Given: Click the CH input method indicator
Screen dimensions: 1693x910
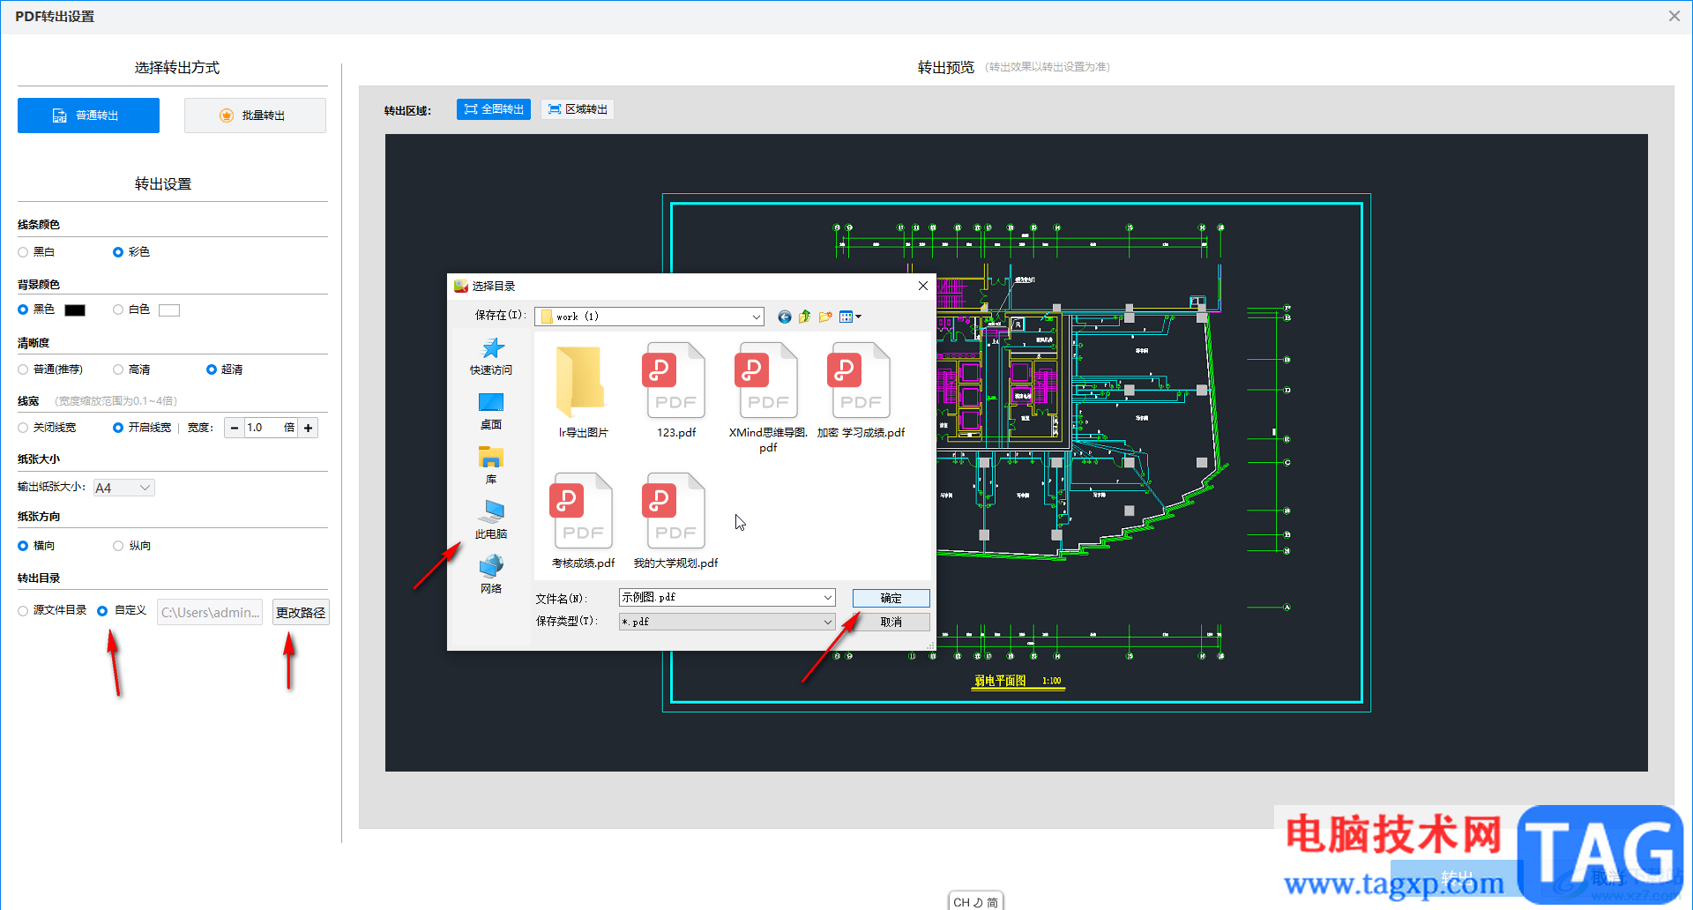Looking at the screenshot, I should coord(975,902).
